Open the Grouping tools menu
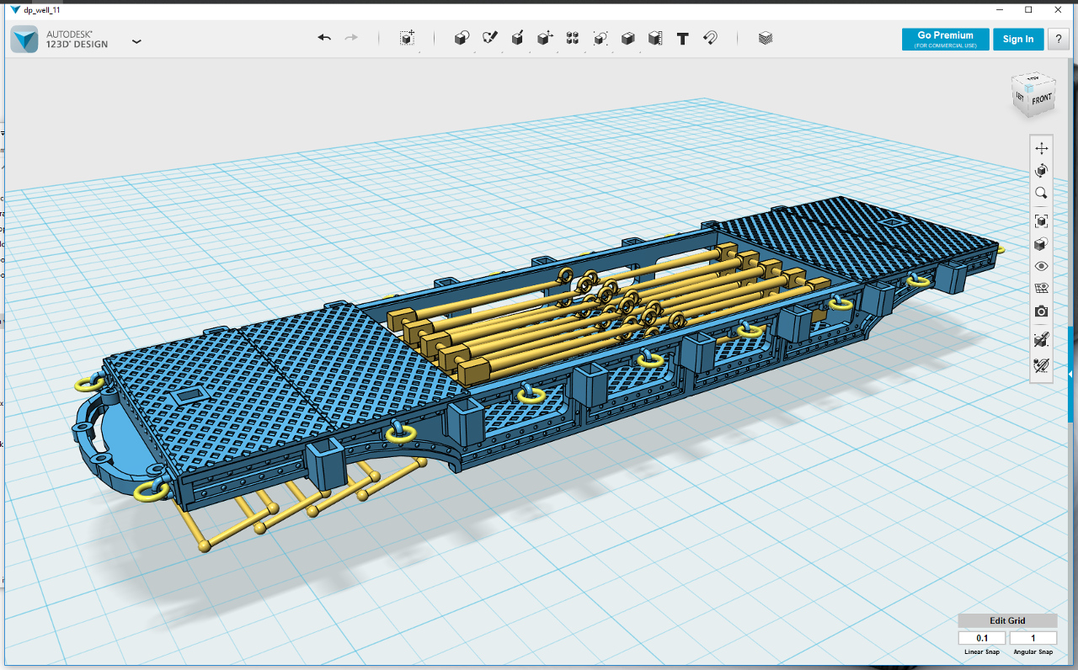This screenshot has height=670, width=1078. 600,38
